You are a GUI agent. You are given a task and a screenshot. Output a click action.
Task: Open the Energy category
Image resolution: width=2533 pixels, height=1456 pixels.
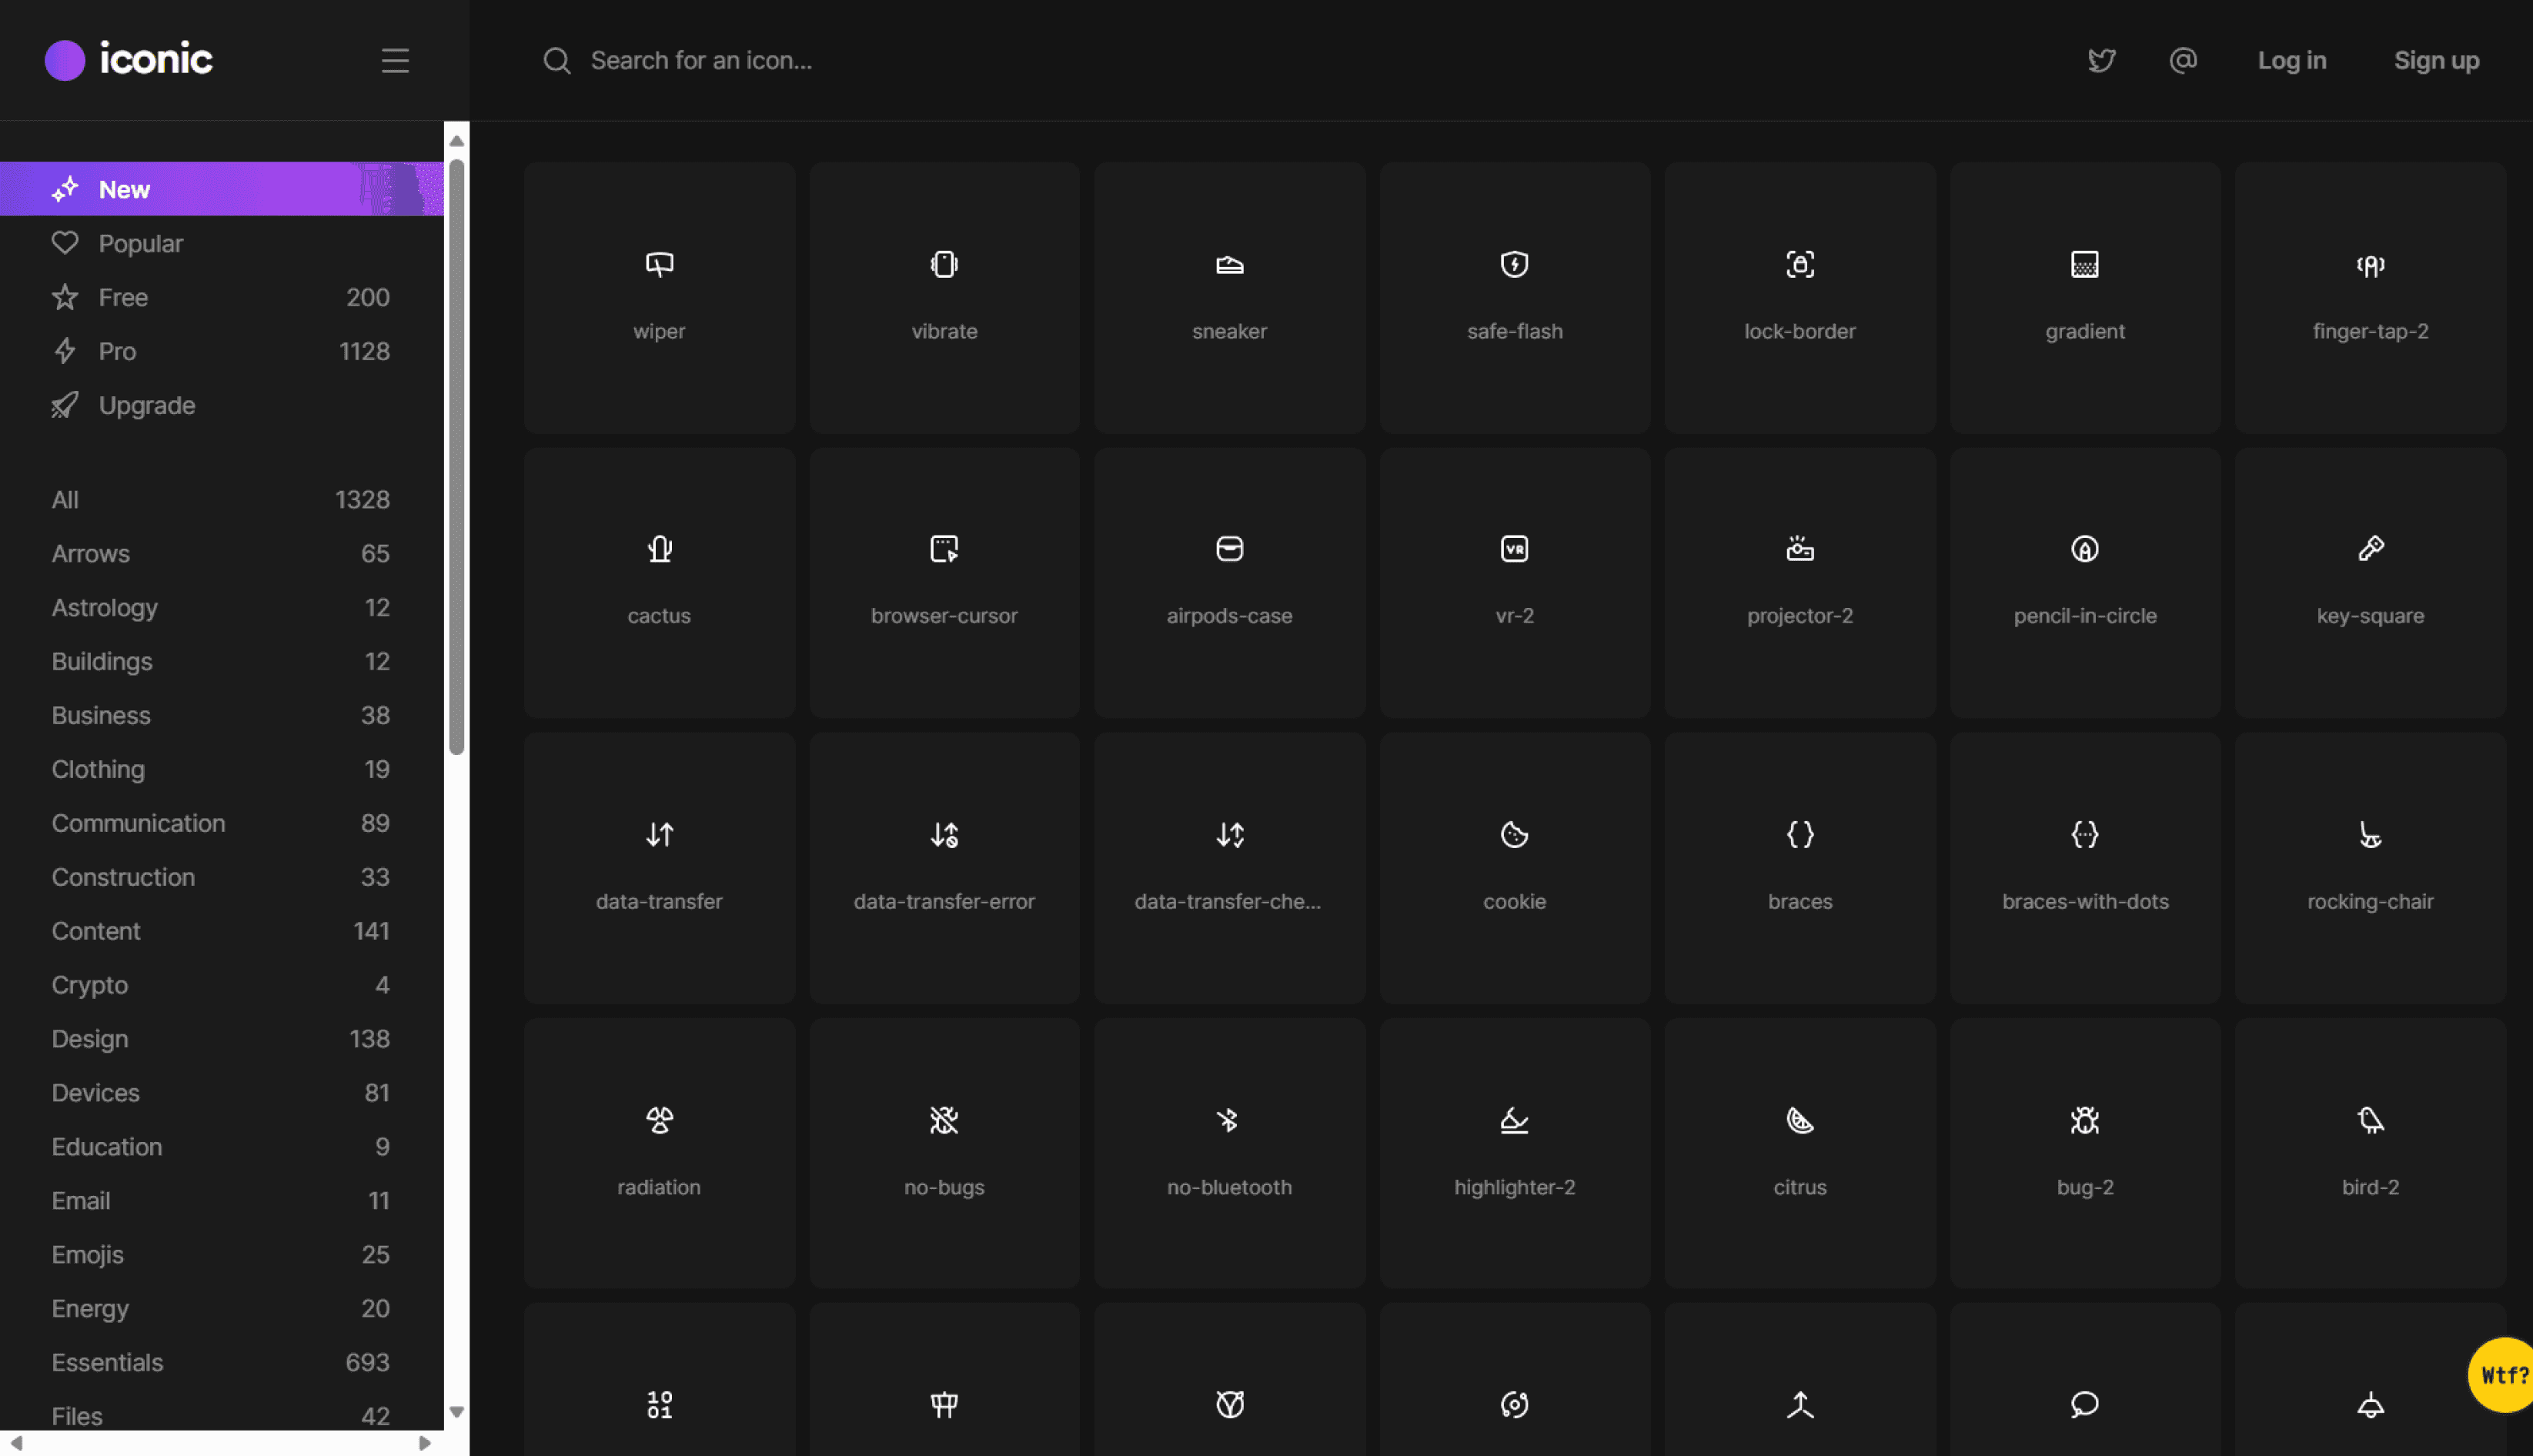tap(222, 1309)
